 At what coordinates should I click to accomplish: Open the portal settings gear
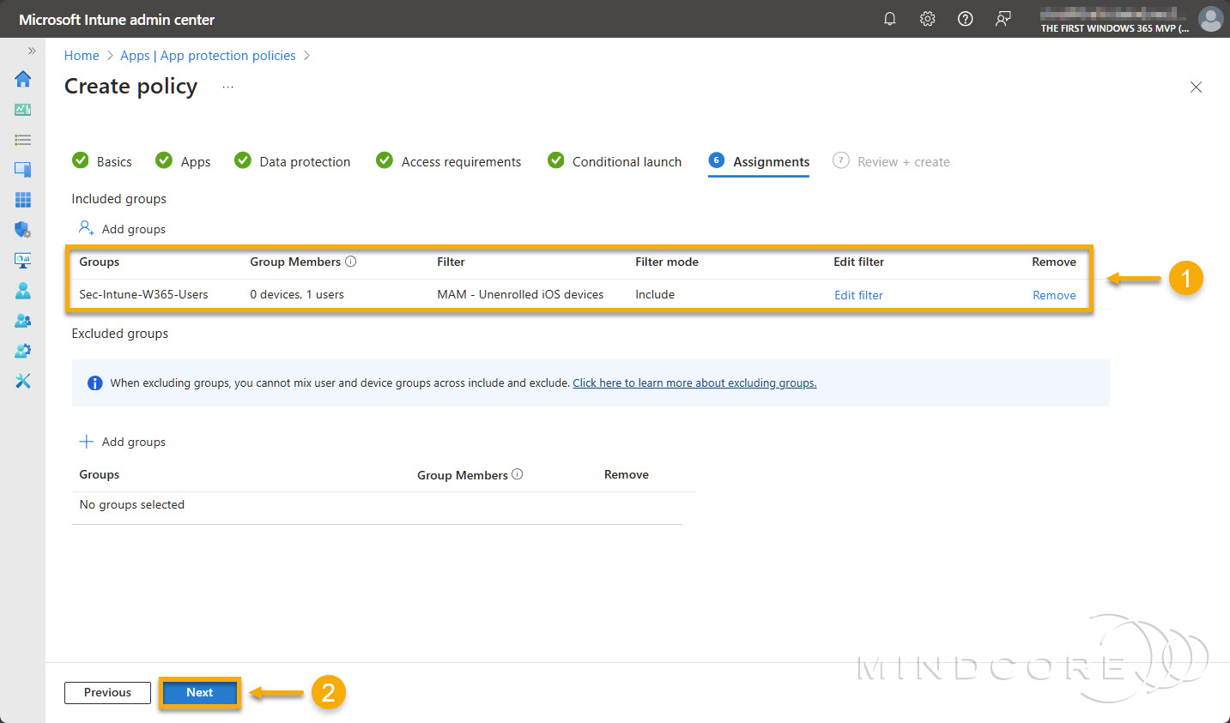coord(927,18)
